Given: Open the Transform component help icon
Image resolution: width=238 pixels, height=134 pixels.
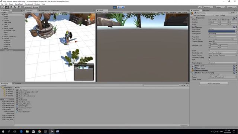Looking at the screenshot, I should [x=234, y=18].
